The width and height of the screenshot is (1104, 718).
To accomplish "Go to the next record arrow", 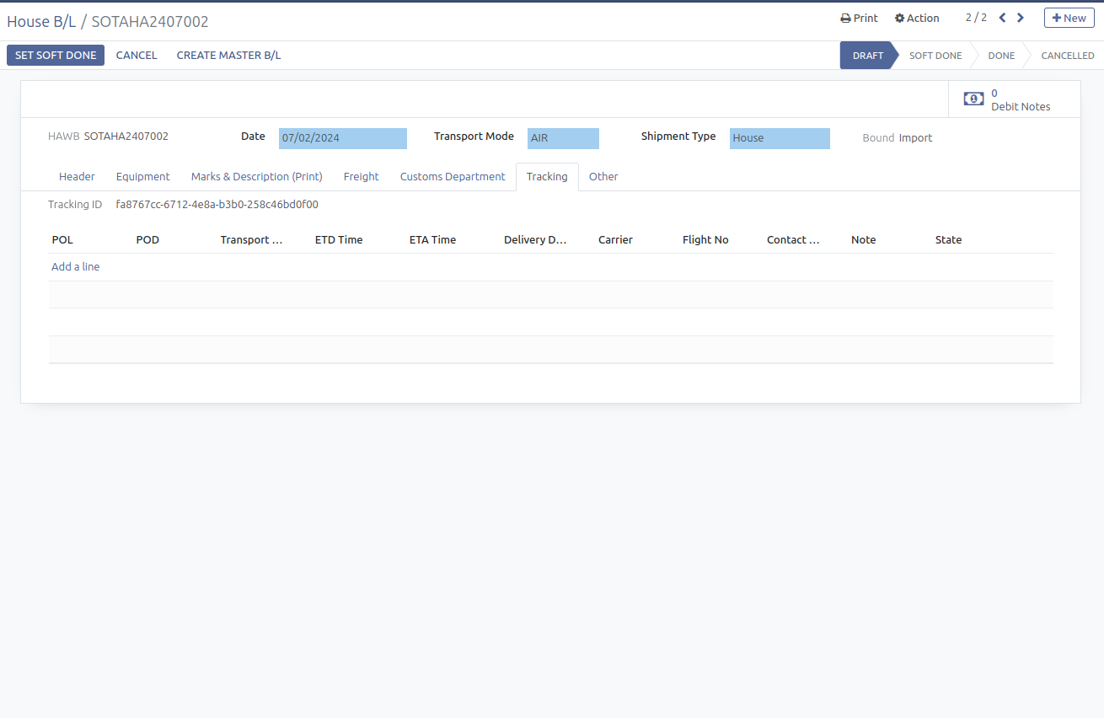I will tap(1021, 18).
